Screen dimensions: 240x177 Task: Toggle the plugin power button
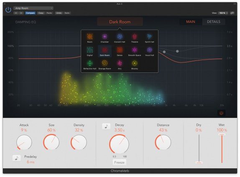click(8, 10)
